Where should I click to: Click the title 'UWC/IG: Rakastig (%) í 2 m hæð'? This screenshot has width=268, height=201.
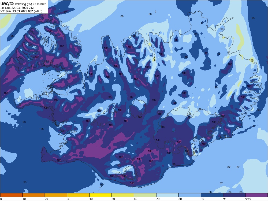point(23,4)
